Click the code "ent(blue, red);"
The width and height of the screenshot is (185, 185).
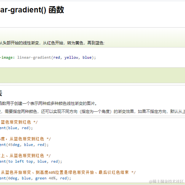click(x=16, y=128)
